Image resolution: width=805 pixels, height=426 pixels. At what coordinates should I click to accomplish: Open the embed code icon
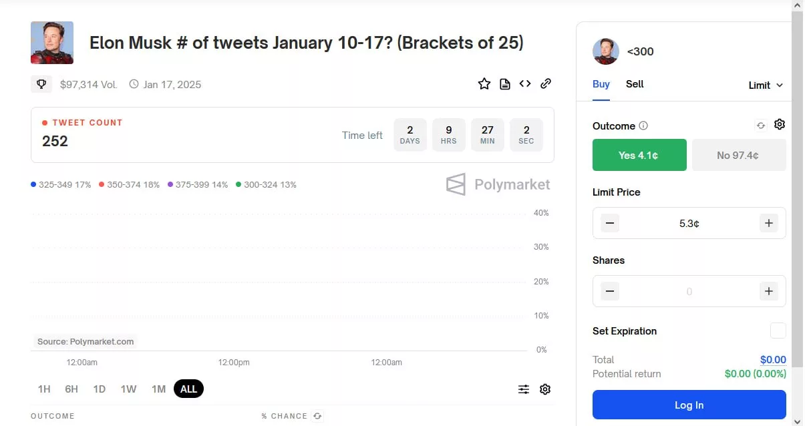pos(525,83)
